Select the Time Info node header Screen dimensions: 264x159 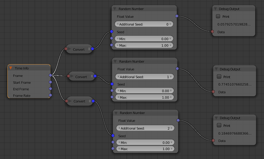pos(29,68)
